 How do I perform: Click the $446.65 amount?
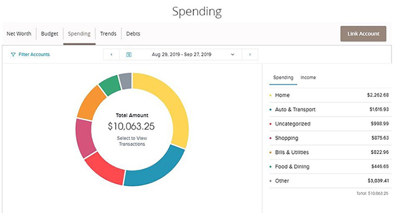click(x=380, y=167)
